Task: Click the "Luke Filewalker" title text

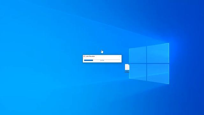Action: (90, 56)
